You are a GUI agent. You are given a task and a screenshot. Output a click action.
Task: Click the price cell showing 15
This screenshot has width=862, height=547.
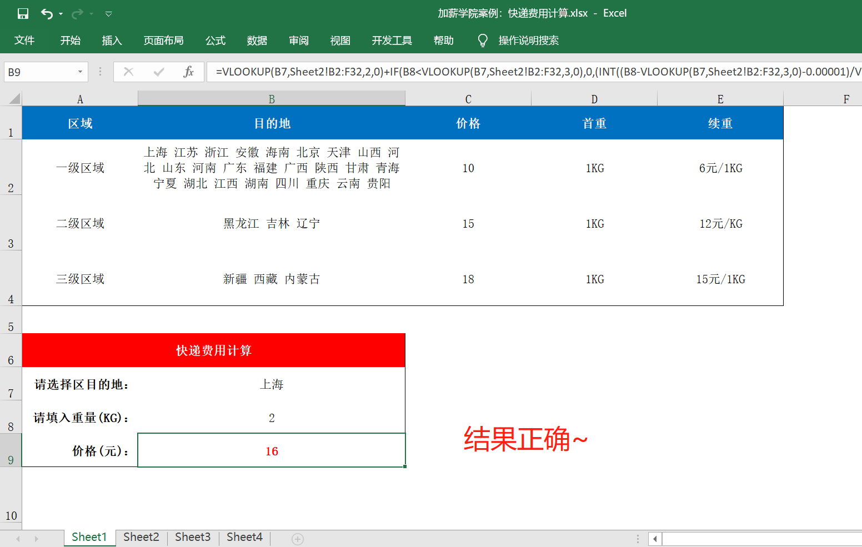pyautogui.click(x=468, y=223)
